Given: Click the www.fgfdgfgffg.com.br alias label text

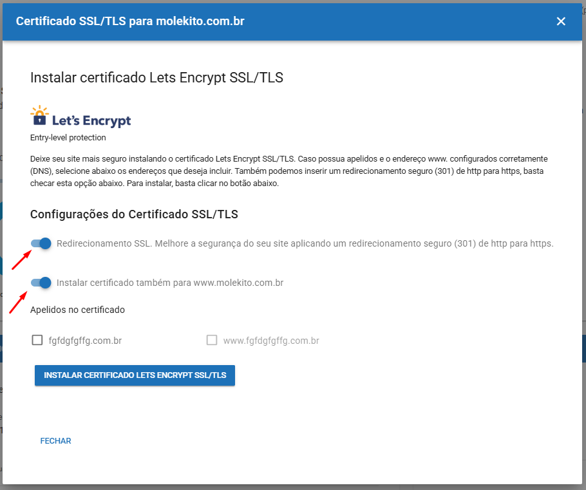Looking at the screenshot, I should [x=271, y=341].
